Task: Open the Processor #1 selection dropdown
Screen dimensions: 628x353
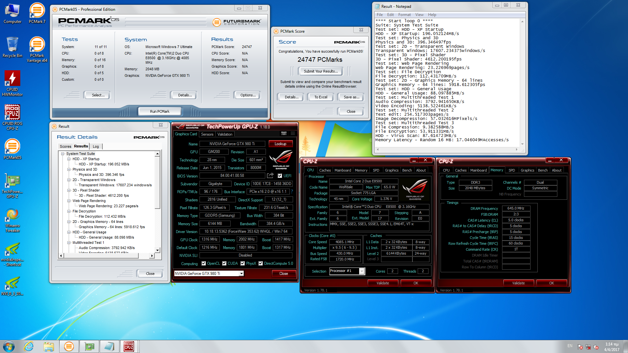Action: (x=362, y=271)
